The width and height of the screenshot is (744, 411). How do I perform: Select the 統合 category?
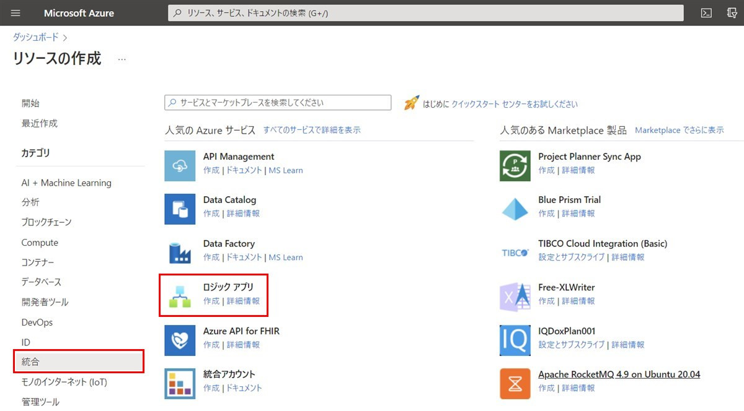[x=79, y=361]
